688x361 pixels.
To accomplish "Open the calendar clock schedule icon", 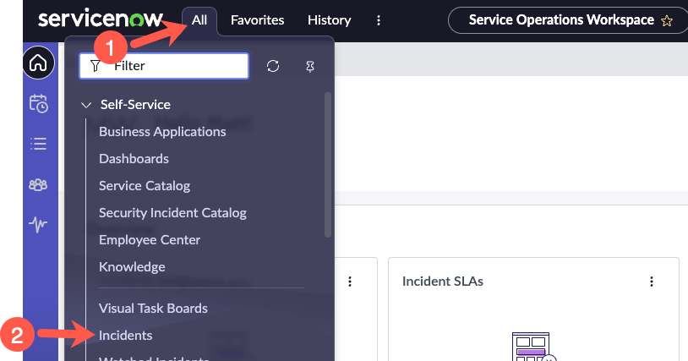I will (x=39, y=103).
